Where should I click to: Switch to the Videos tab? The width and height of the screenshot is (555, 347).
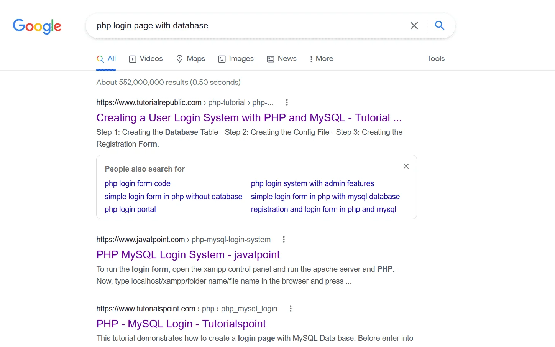click(146, 59)
